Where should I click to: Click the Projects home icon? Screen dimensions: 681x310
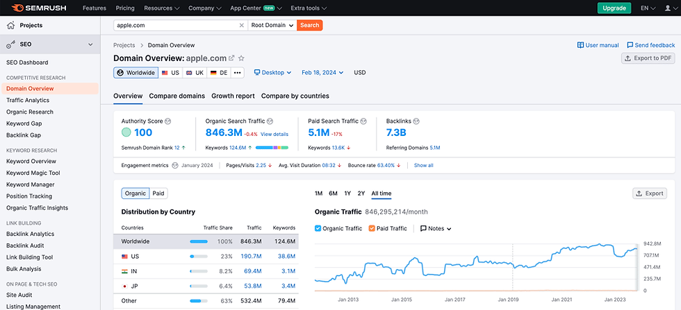(11, 25)
